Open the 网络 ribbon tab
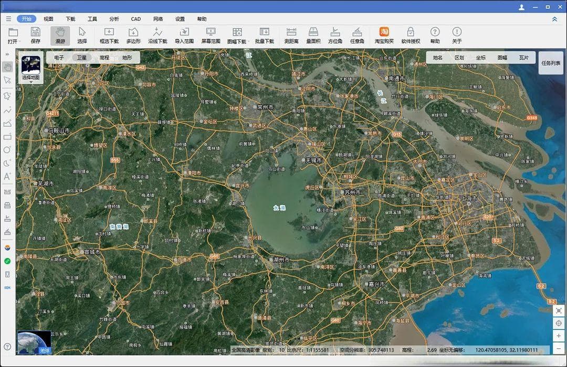This screenshot has width=567, height=367. tap(158, 19)
